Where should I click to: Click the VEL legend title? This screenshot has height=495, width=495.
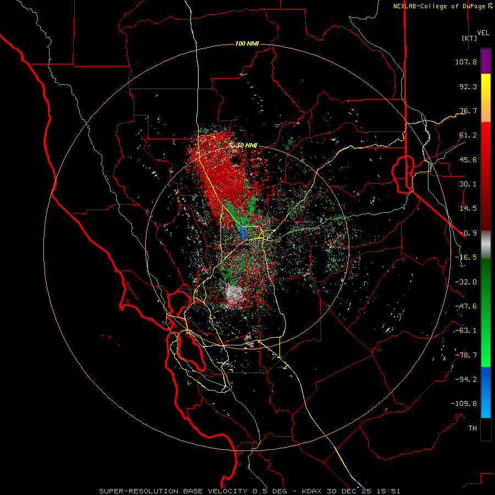tap(483, 33)
